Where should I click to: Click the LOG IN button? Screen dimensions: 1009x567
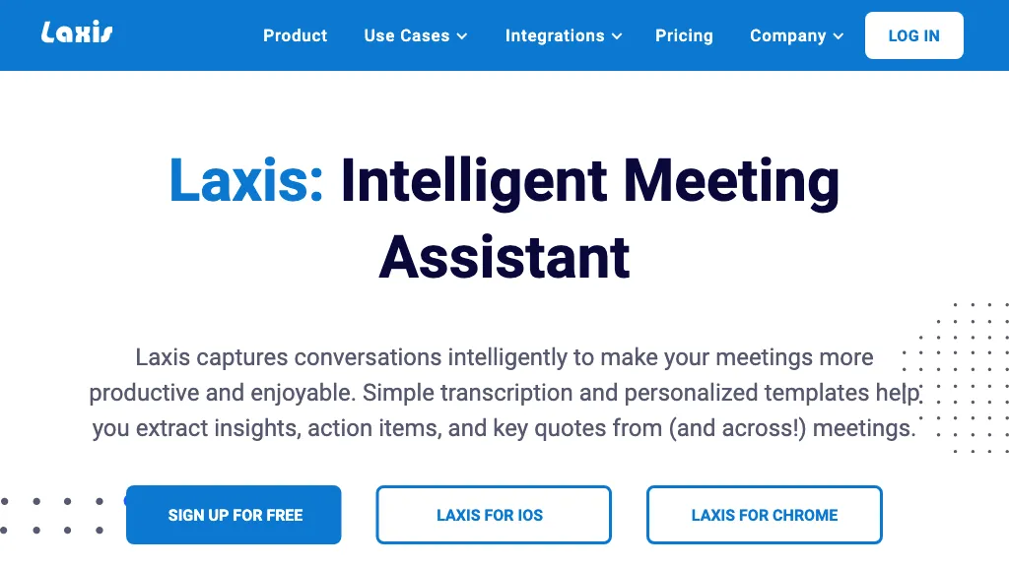pos(913,35)
